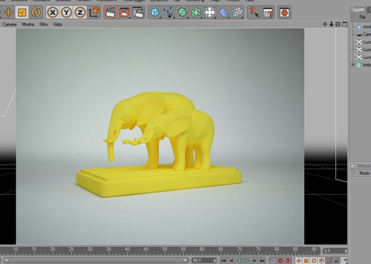Toggle parameter keyframe recording
This screenshot has height=264, width=371.
click(x=322, y=261)
